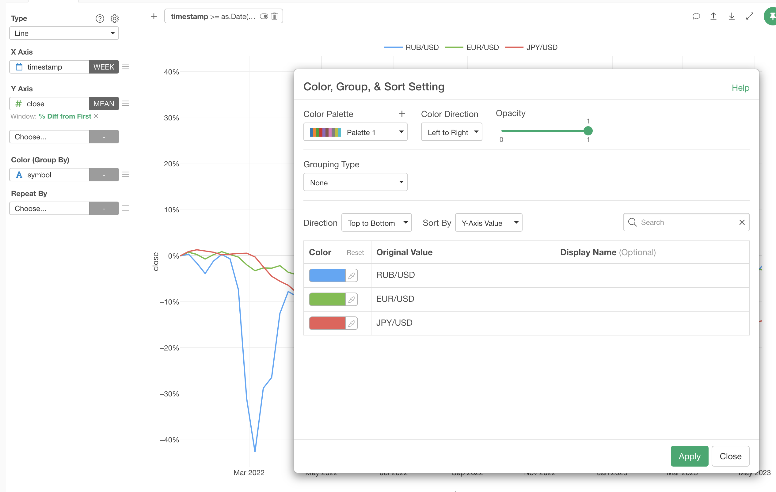Viewport: 776px width, 492px height.
Task: Open X Axis timestamp menu icon
Action: (x=126, y=66)
